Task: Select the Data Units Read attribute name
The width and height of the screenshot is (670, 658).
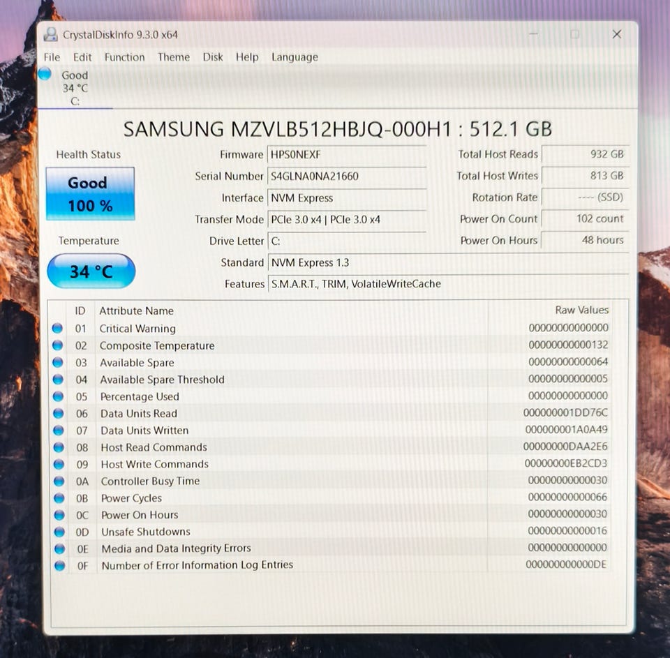Action: coord(138,414)
